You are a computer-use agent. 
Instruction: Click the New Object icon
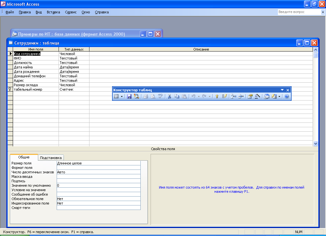(274, 96)
